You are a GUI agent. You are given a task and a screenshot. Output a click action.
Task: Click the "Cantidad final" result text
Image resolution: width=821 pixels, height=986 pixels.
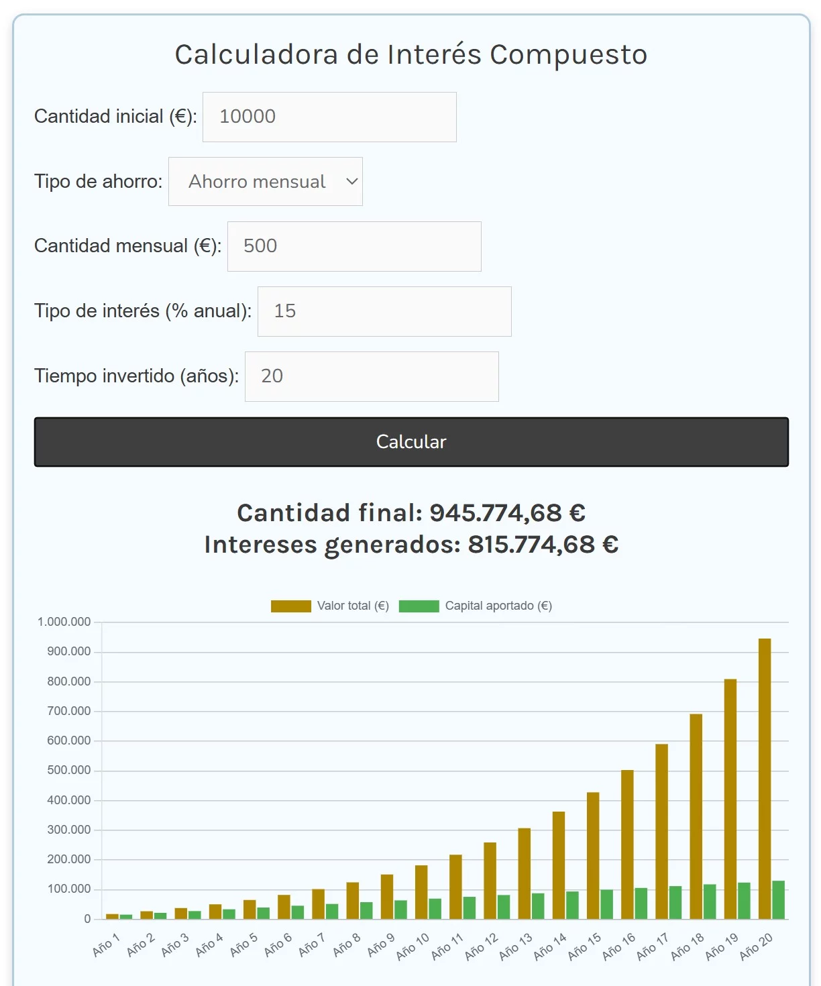[x=410, y=513]
